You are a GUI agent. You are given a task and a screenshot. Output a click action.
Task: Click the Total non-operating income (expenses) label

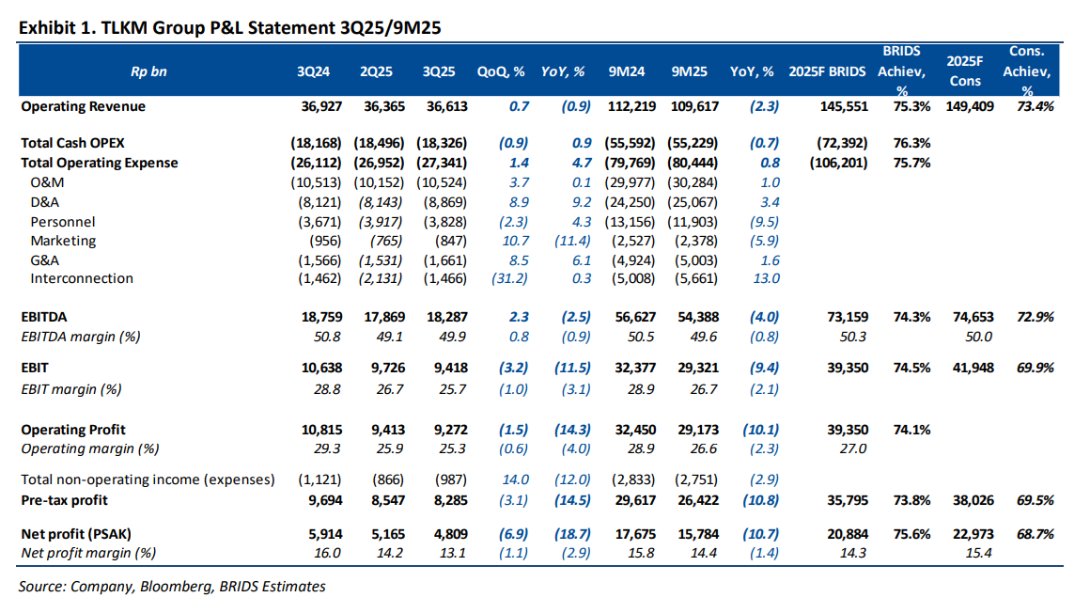[x=148, y=479]
